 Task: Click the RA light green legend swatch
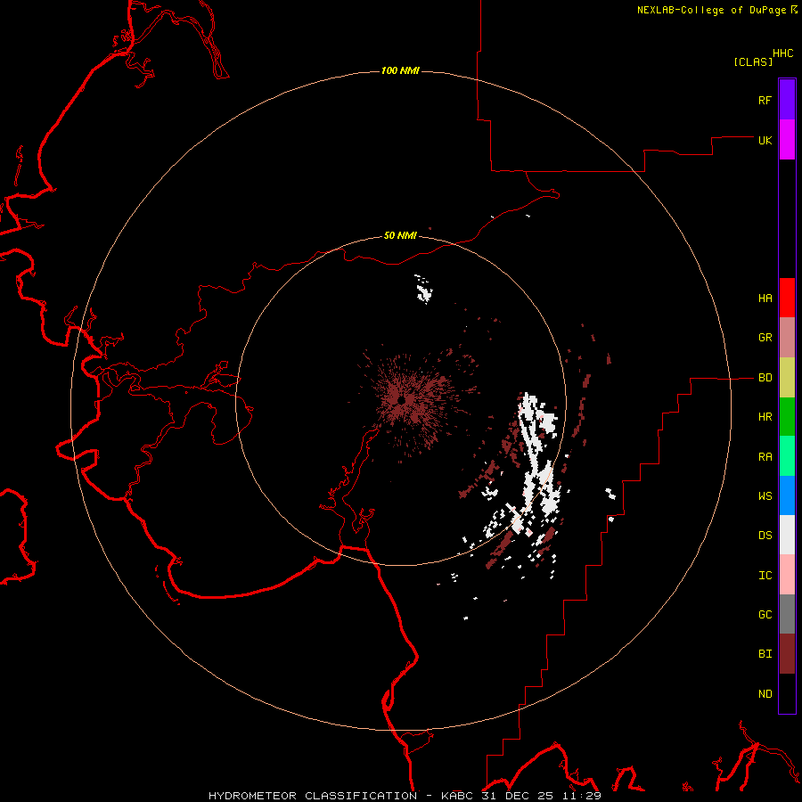coord(787,456)
